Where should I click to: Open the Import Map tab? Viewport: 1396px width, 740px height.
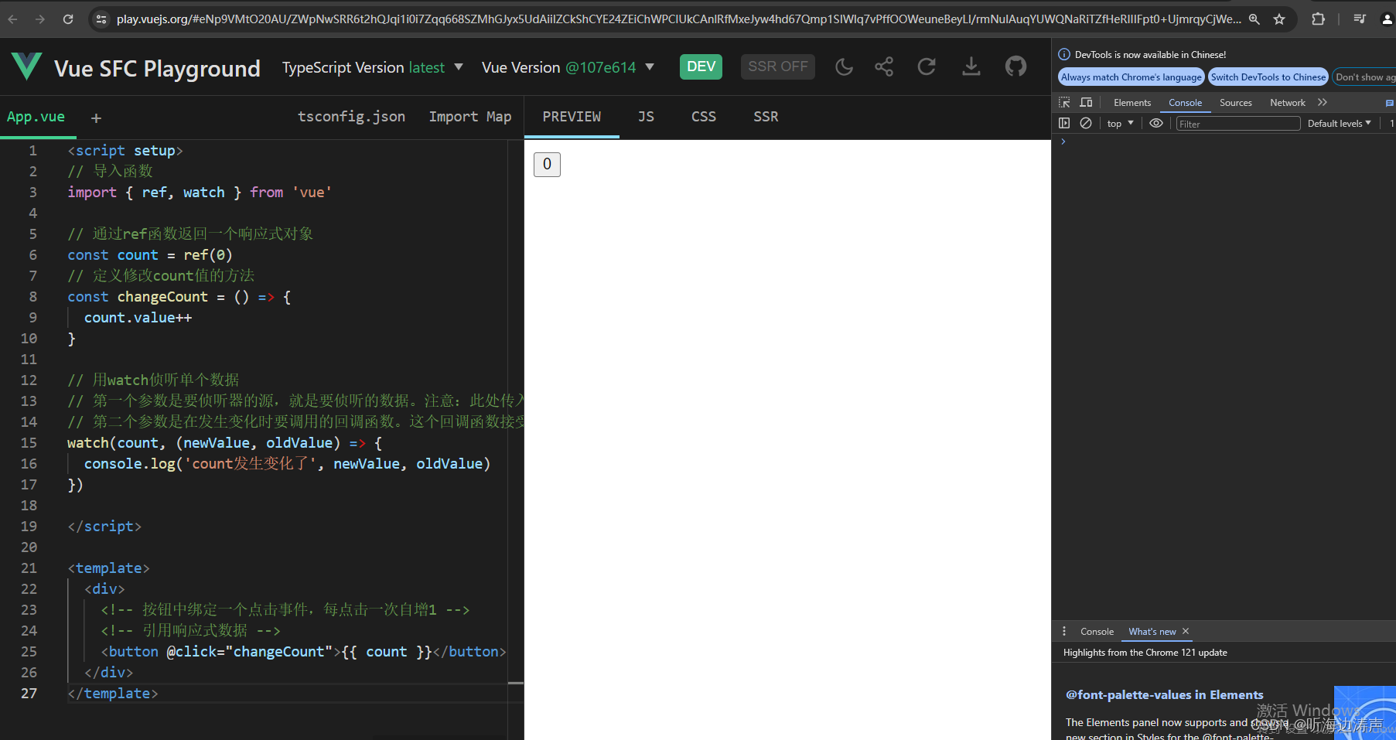470,117
